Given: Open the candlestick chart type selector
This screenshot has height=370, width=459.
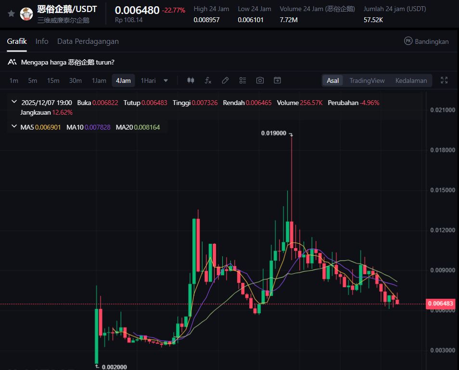Looking at the screenshot, I should click(x=191, y=80).
